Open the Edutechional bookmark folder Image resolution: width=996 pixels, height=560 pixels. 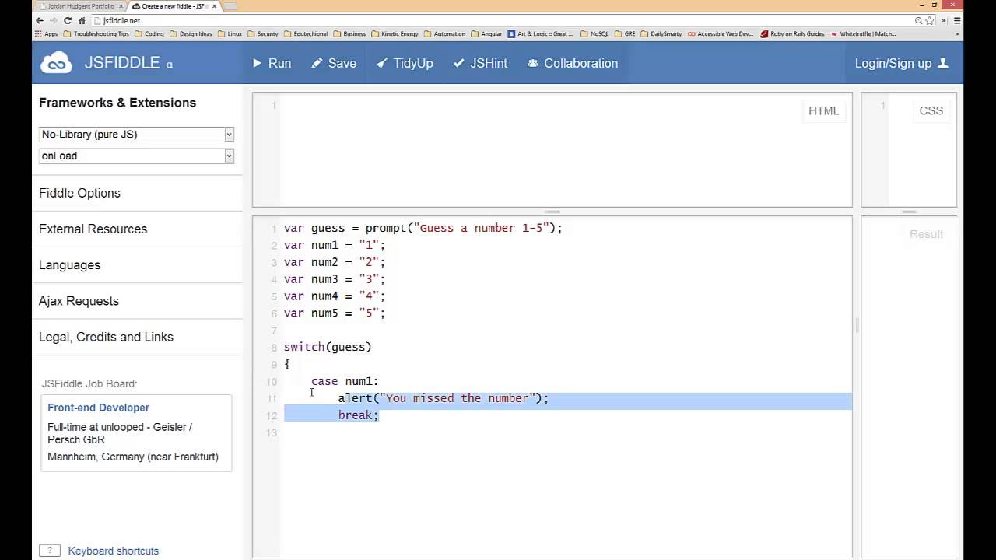(x=307, y=34)
